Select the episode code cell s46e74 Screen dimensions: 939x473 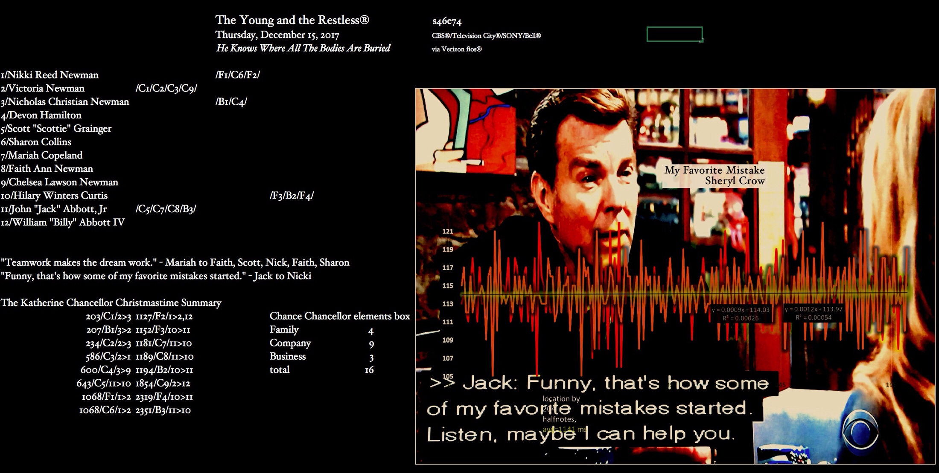(x=446, y=21)
